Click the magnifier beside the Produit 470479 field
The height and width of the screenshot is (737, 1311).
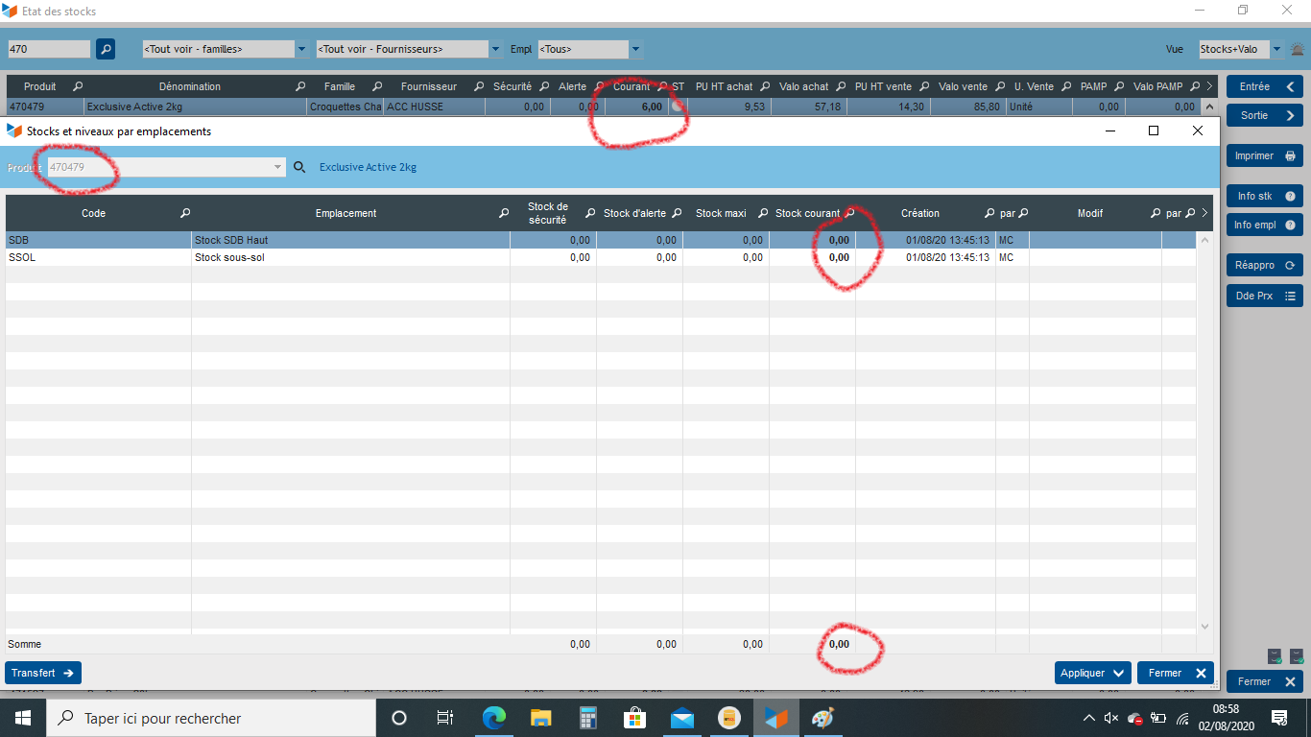(299, 167)
